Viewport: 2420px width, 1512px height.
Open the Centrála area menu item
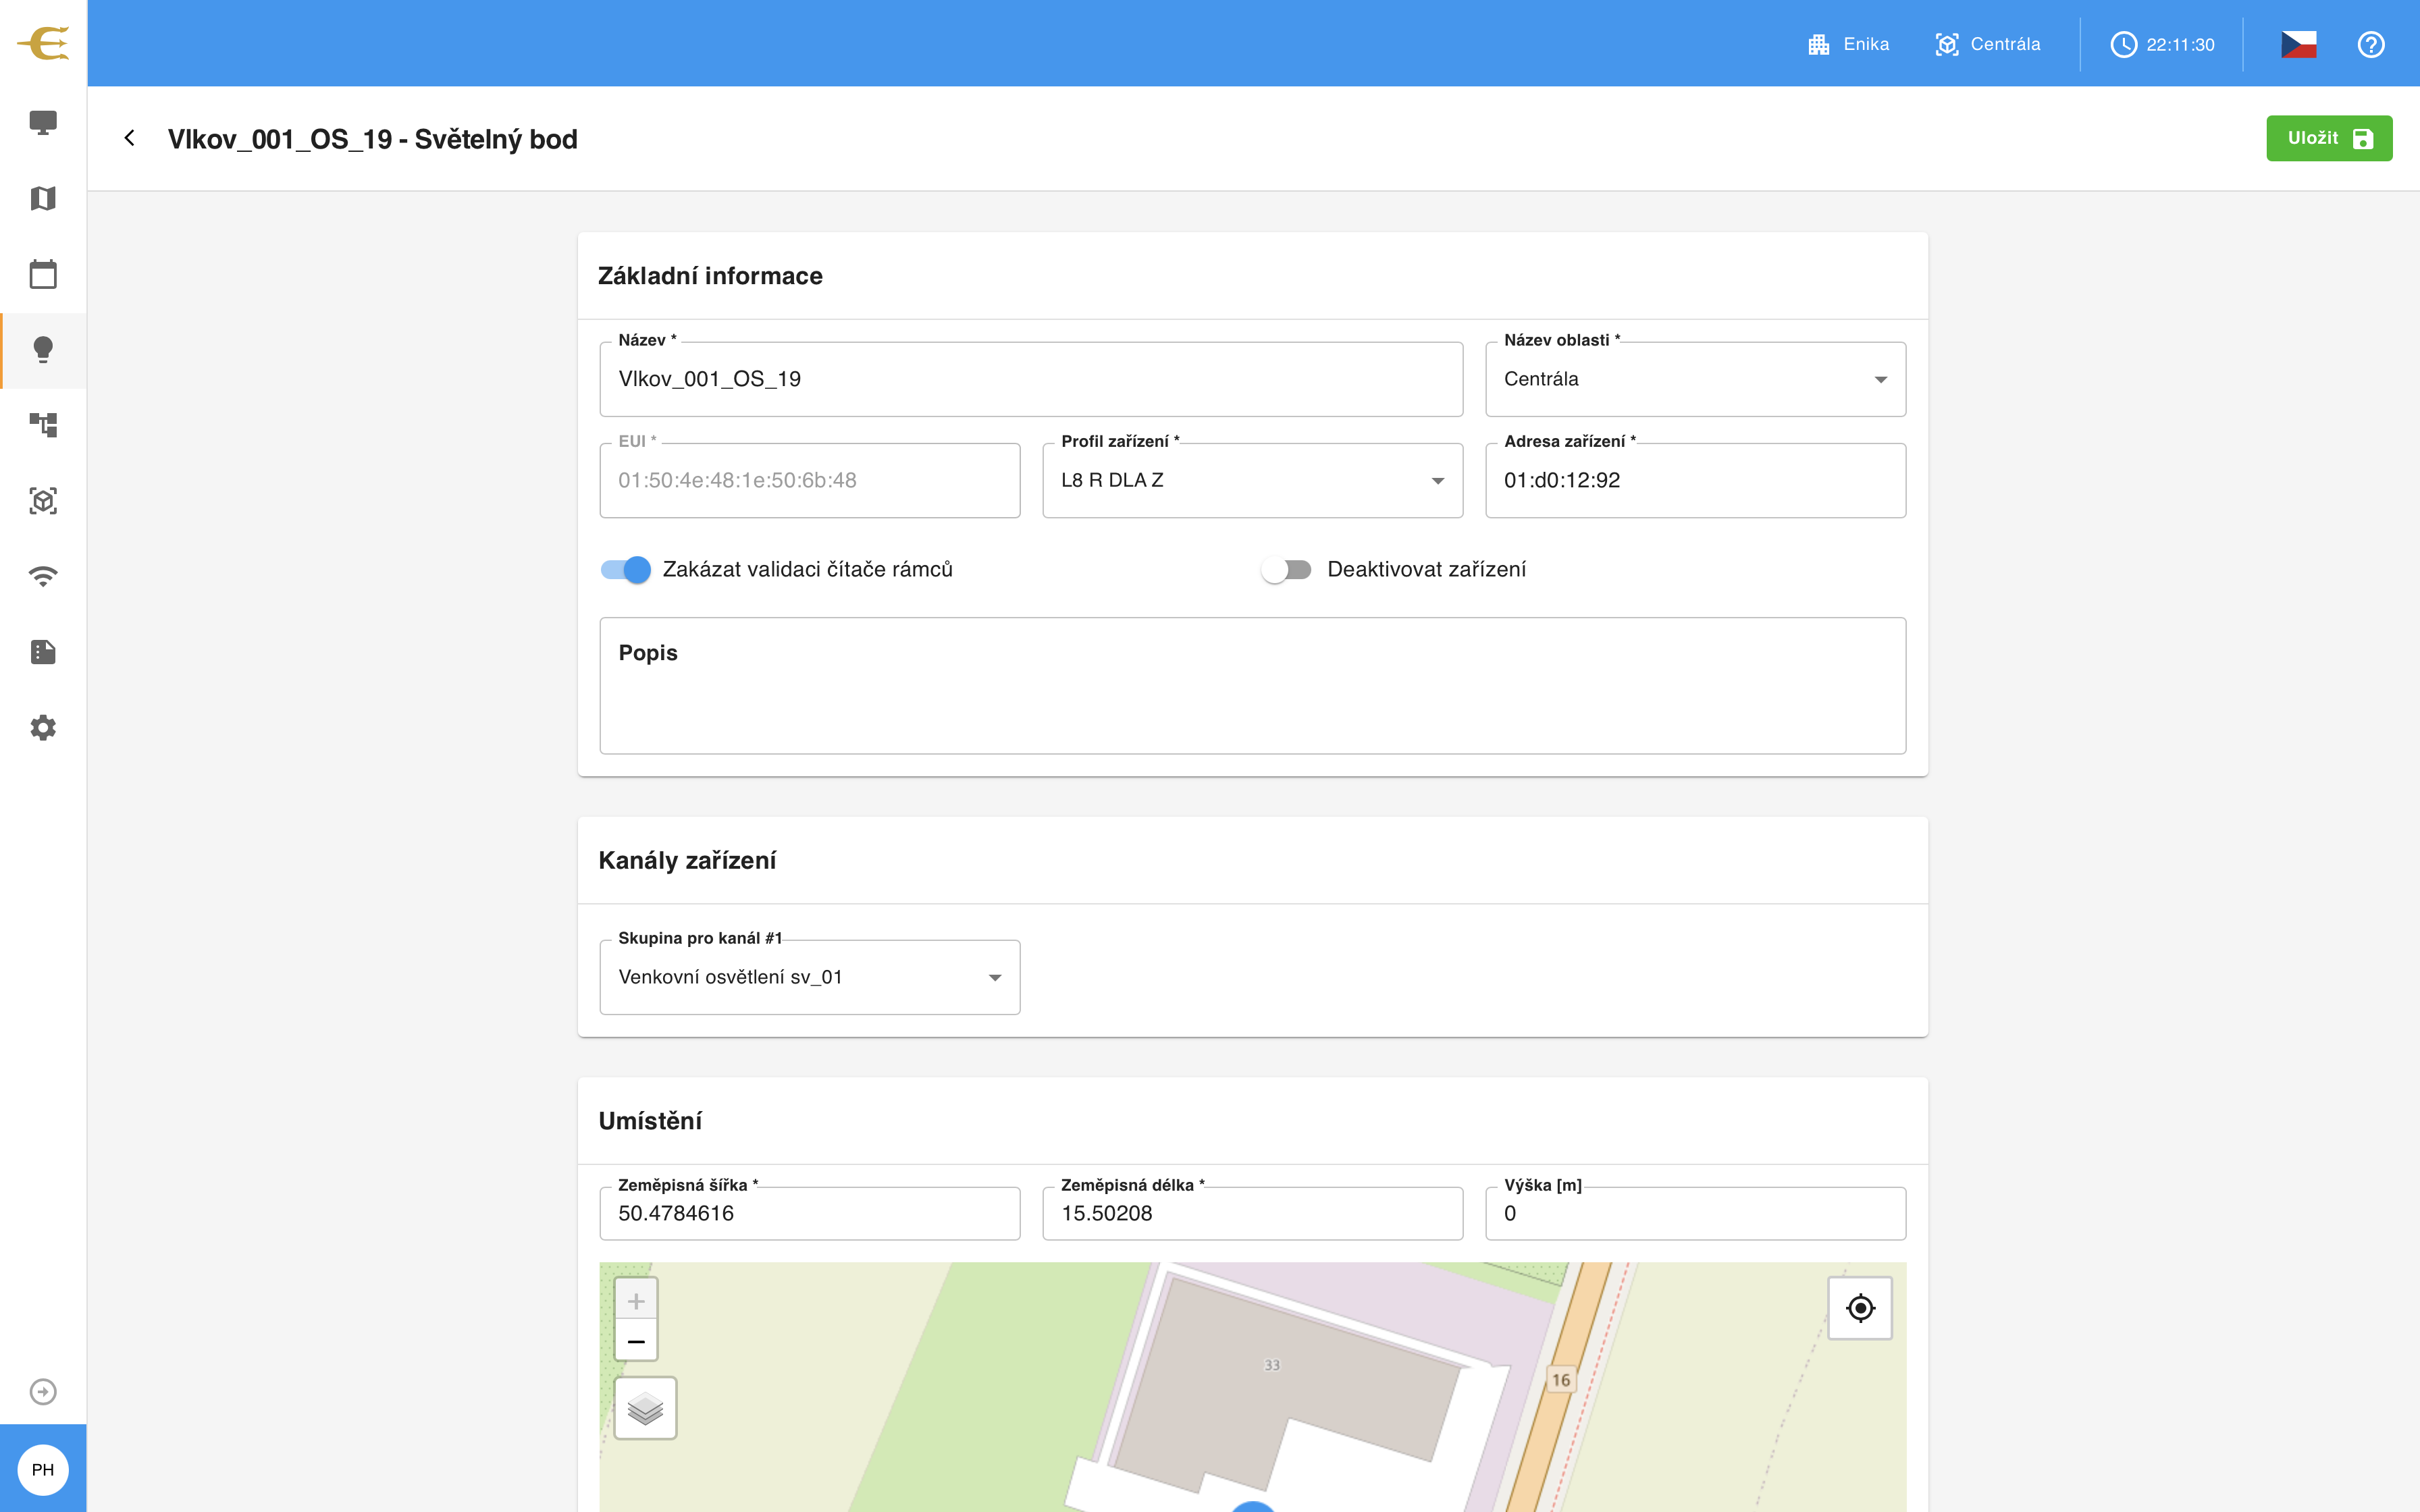point(1987,44)
